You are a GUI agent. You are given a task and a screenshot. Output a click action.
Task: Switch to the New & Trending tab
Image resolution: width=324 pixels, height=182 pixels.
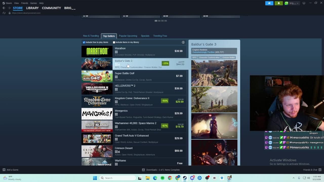click(91, 36)
